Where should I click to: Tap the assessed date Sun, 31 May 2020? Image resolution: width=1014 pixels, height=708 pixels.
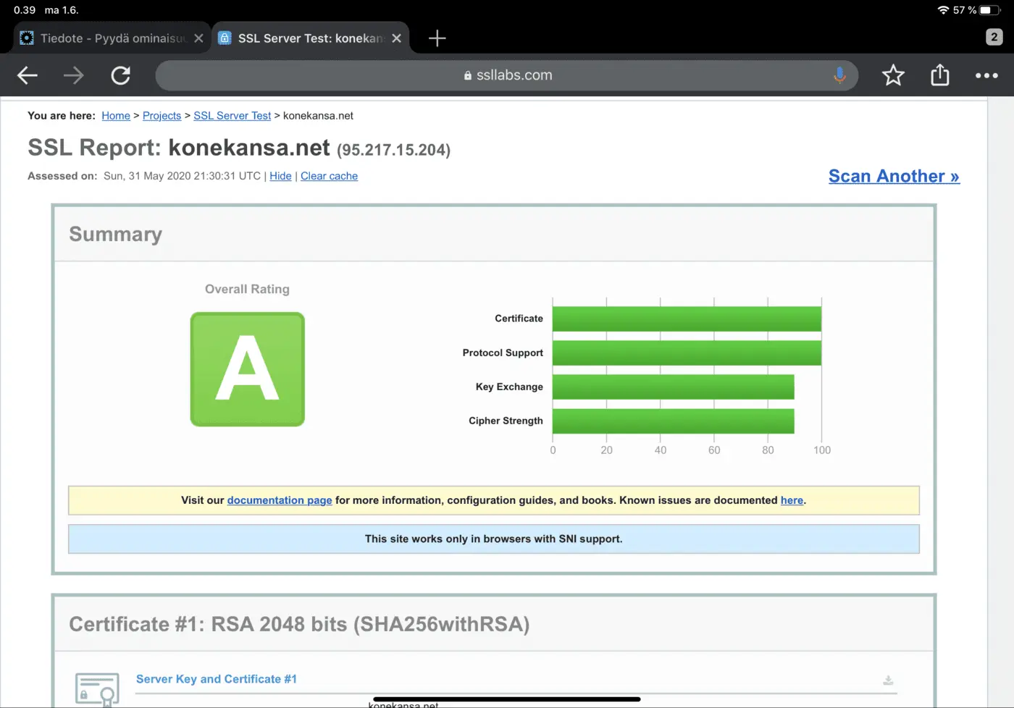coord(182,176)
